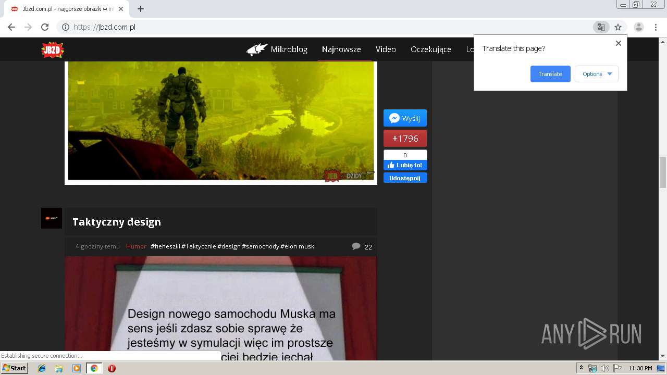Open the Taktyczny design meme image
This screenshot has width=667, height=375.
(x=221, y=308)
